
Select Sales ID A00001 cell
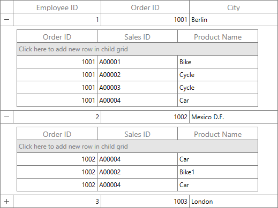pos(137,62)
